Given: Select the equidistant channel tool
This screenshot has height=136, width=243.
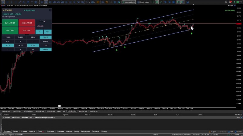Looking at the screenshot, I should pos(24,2).
